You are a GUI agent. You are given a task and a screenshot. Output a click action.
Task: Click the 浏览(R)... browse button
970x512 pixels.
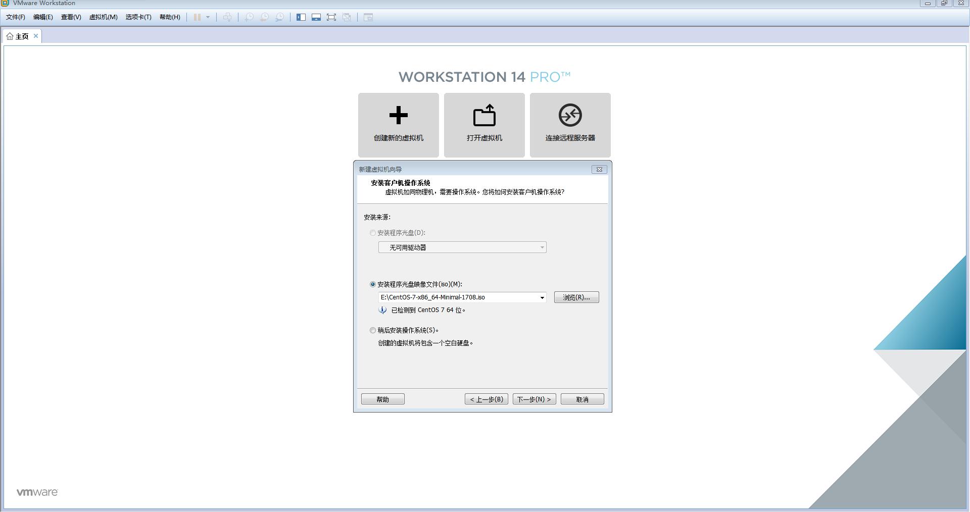click(x=576, y=297)
